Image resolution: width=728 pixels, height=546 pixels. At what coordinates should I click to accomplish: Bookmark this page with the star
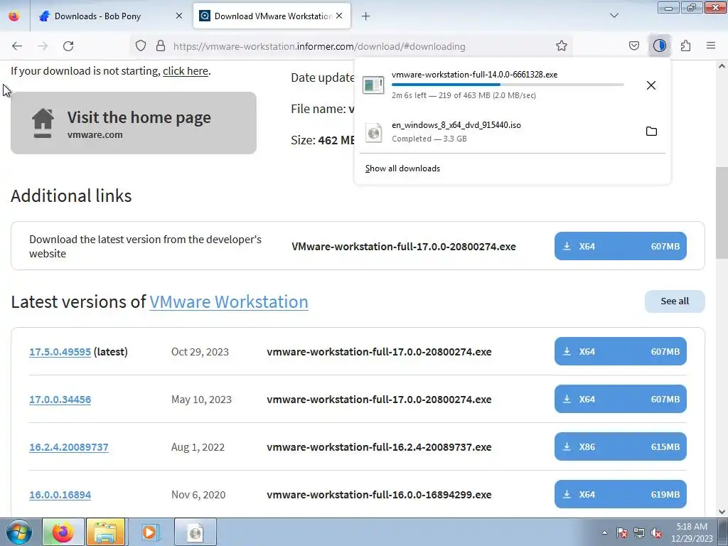point(562,46)
